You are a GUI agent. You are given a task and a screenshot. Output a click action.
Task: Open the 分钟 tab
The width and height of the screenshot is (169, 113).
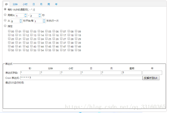click(15, 4)
